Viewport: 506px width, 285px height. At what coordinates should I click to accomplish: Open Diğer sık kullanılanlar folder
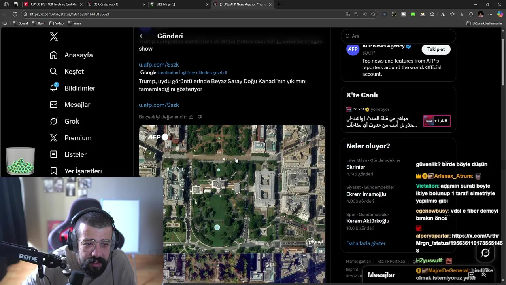click(x=484, y=23)
